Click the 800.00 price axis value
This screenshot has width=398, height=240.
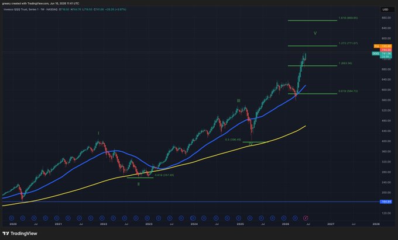tap(386, 38)
